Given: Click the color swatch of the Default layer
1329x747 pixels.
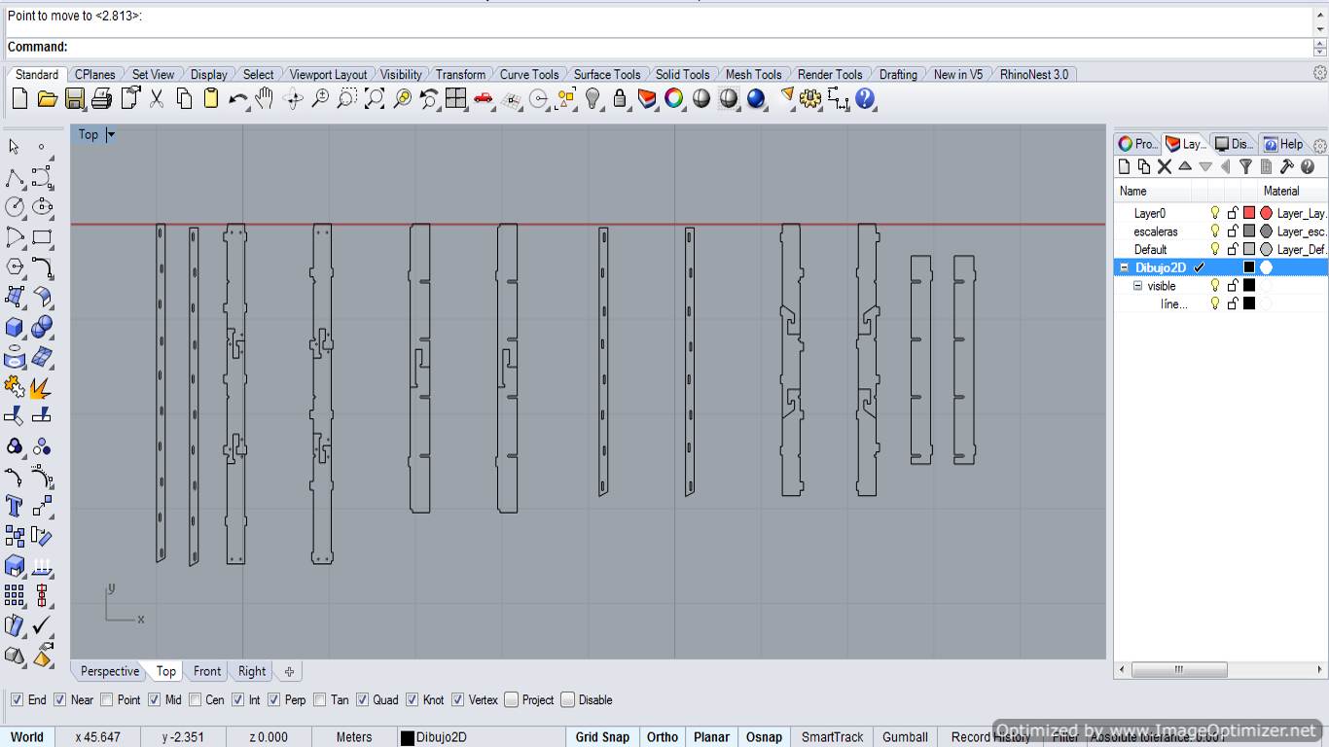Looking at the screenshot, I should coord(1249,249).
